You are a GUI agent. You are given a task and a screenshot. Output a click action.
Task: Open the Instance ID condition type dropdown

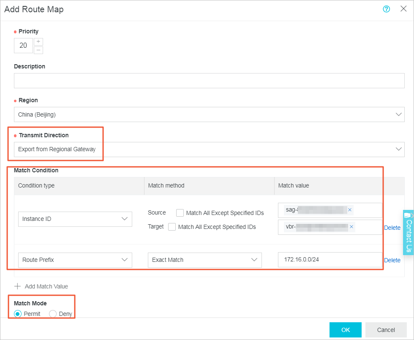[75, 219]
